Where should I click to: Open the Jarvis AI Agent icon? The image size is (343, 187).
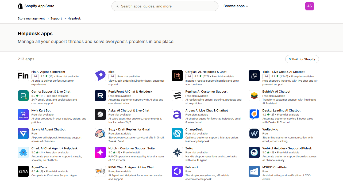23,133
